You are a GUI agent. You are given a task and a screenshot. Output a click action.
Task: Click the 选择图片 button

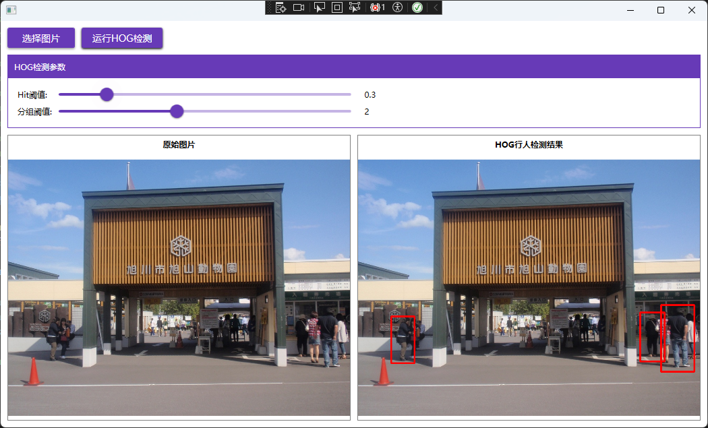41,38
